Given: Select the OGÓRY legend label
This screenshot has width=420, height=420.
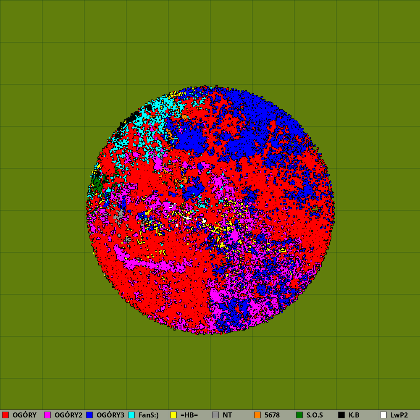Looking at the screenshot, I should pos(24,415).
